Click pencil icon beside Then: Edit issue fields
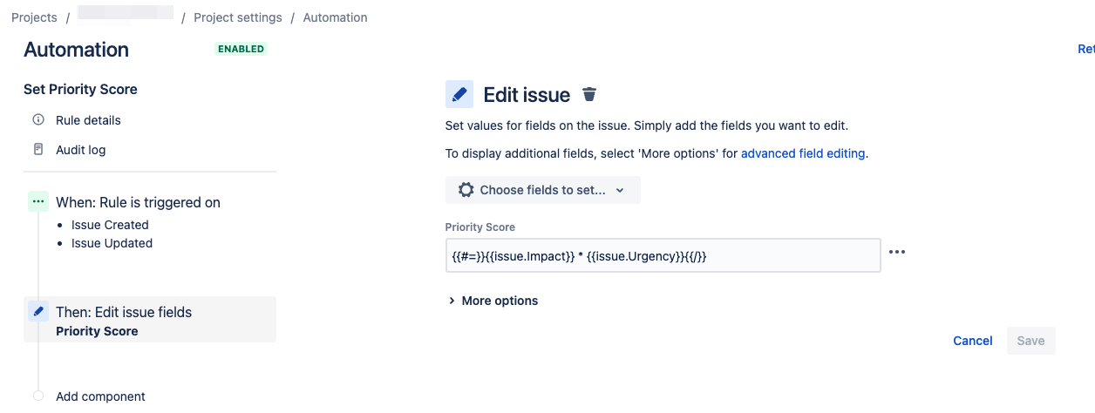This screenshot has width=1095, height=413. 38,312
